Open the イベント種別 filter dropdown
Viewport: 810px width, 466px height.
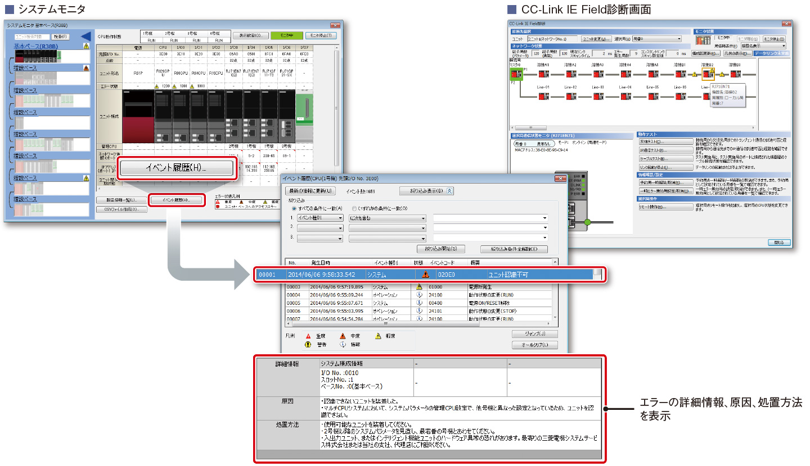[319, 218]
